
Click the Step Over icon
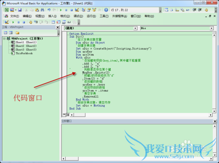coord(41,22)
